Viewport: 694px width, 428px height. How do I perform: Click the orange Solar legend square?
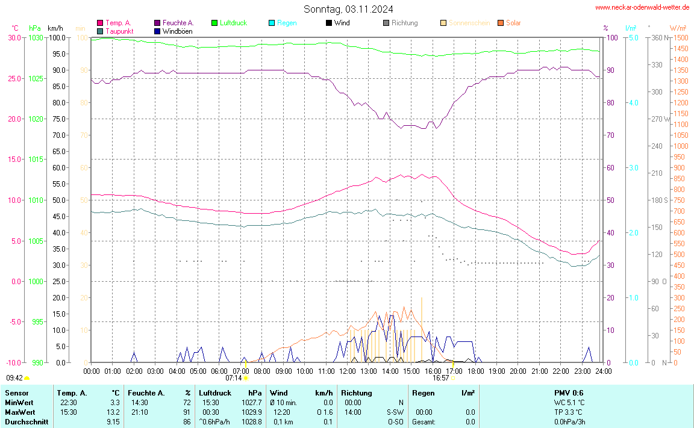[x=501, y=23]
